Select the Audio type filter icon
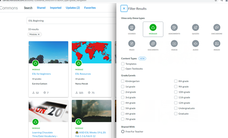The height and width of the screenshot is (138, 228). tap(195, 43)
